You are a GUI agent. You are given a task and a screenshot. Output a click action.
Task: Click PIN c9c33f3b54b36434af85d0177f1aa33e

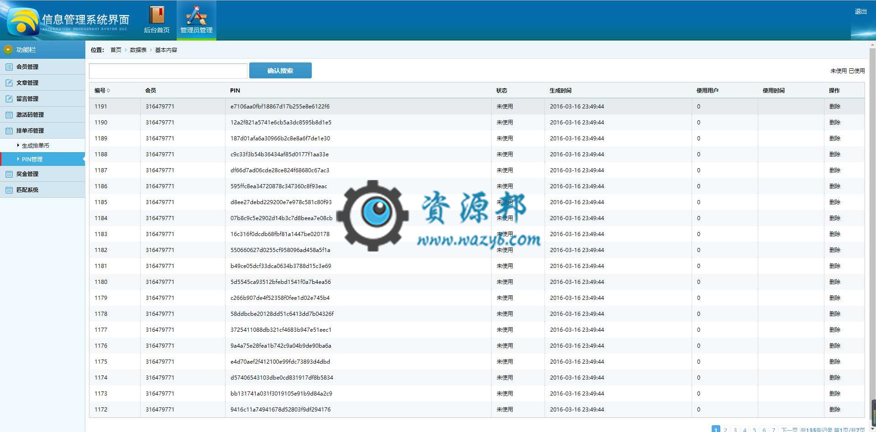click(x=279, y=154)
